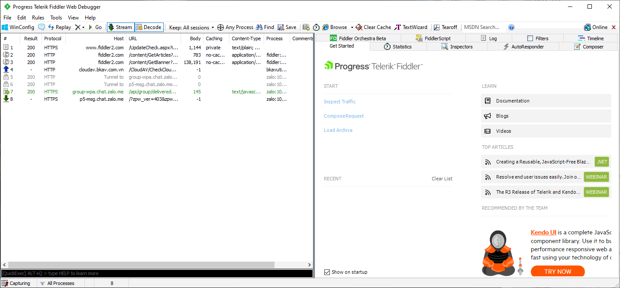This screenshot has height=288, width=620.
Task: Toggle Stream mode
Action: 120,27
